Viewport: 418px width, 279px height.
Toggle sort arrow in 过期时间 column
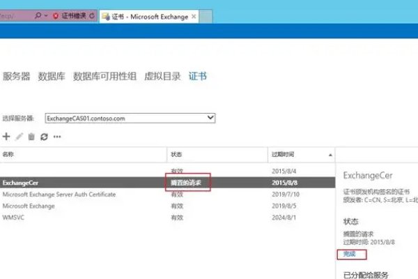point(330,155)
